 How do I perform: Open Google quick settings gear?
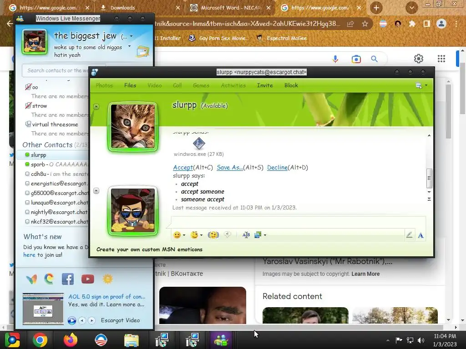click(419, 59)
